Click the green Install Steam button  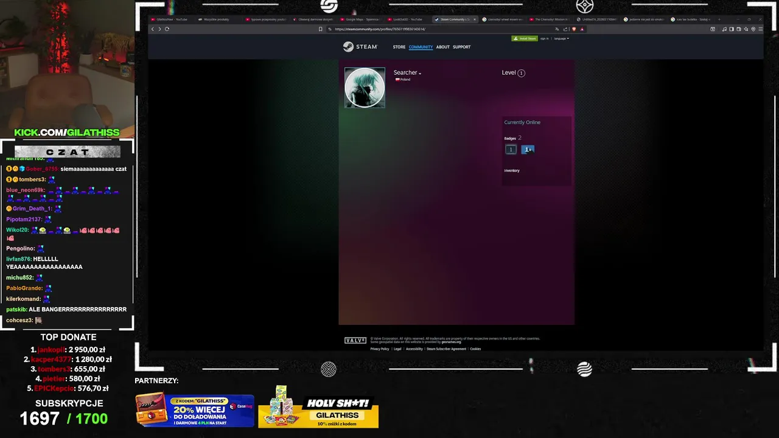pos(525,38)
